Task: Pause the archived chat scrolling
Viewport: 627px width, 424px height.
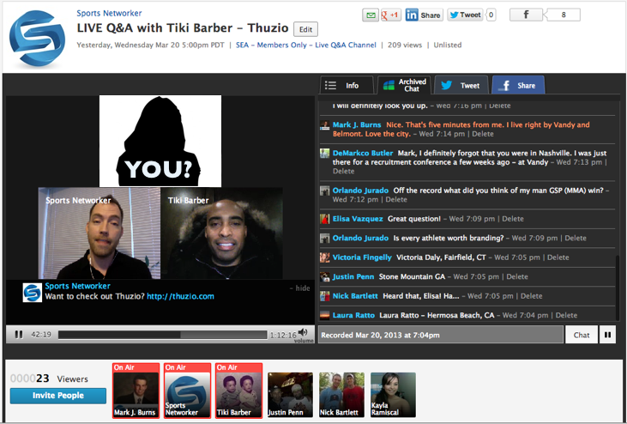Action: tap(607, 335)
